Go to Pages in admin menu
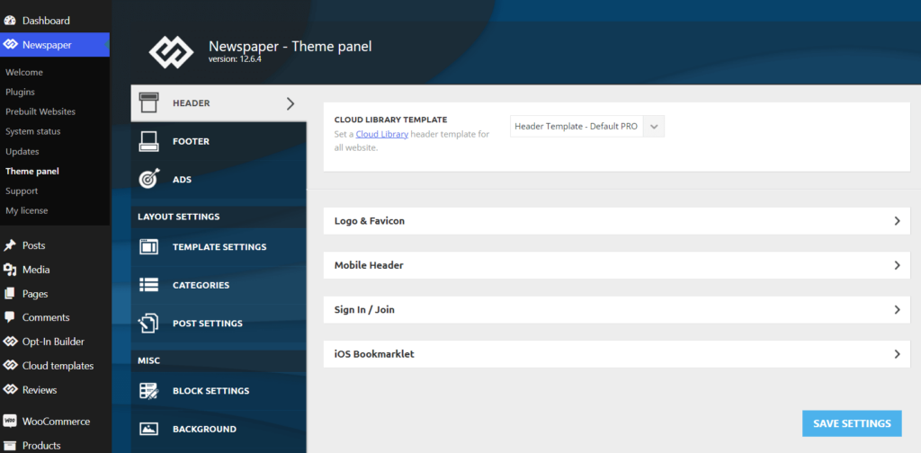The image size is (921, 453). coord(55,293)
